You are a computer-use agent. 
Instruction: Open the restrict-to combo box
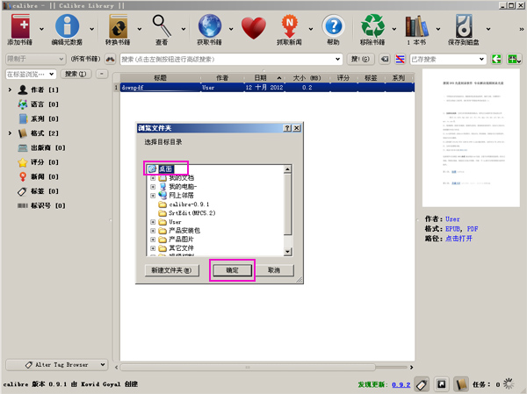coord(35,59)
